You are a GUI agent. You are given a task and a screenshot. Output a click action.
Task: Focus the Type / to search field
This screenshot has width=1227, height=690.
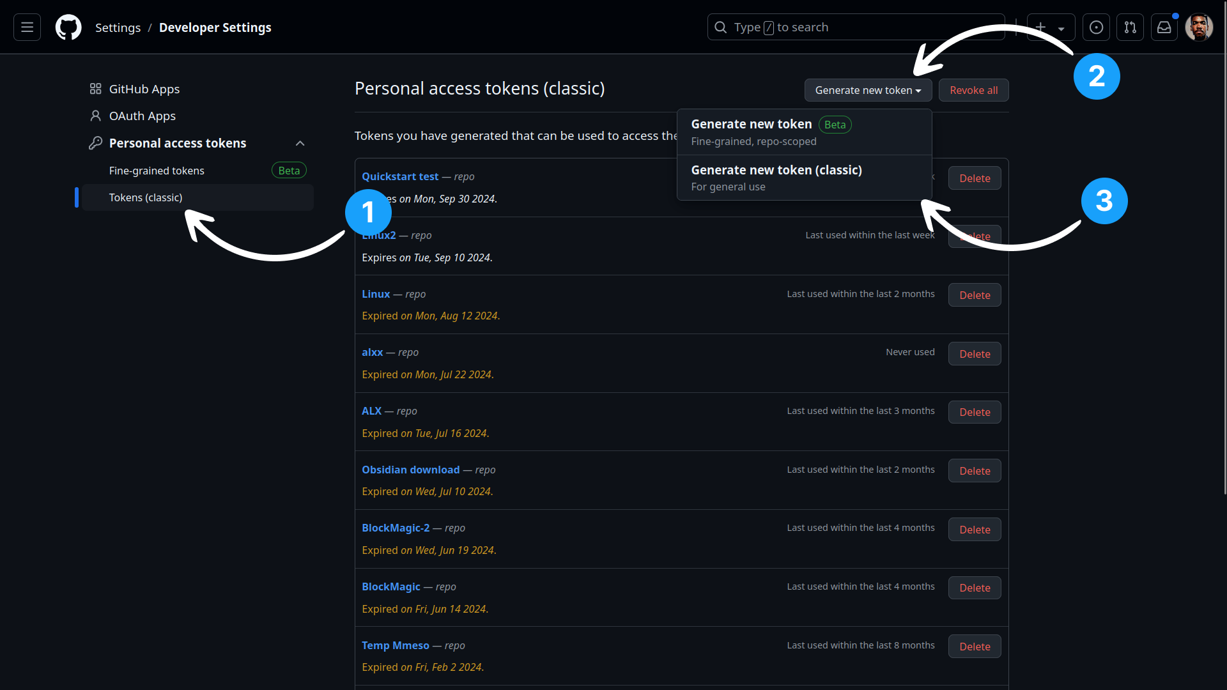click(x=856, y=27)
